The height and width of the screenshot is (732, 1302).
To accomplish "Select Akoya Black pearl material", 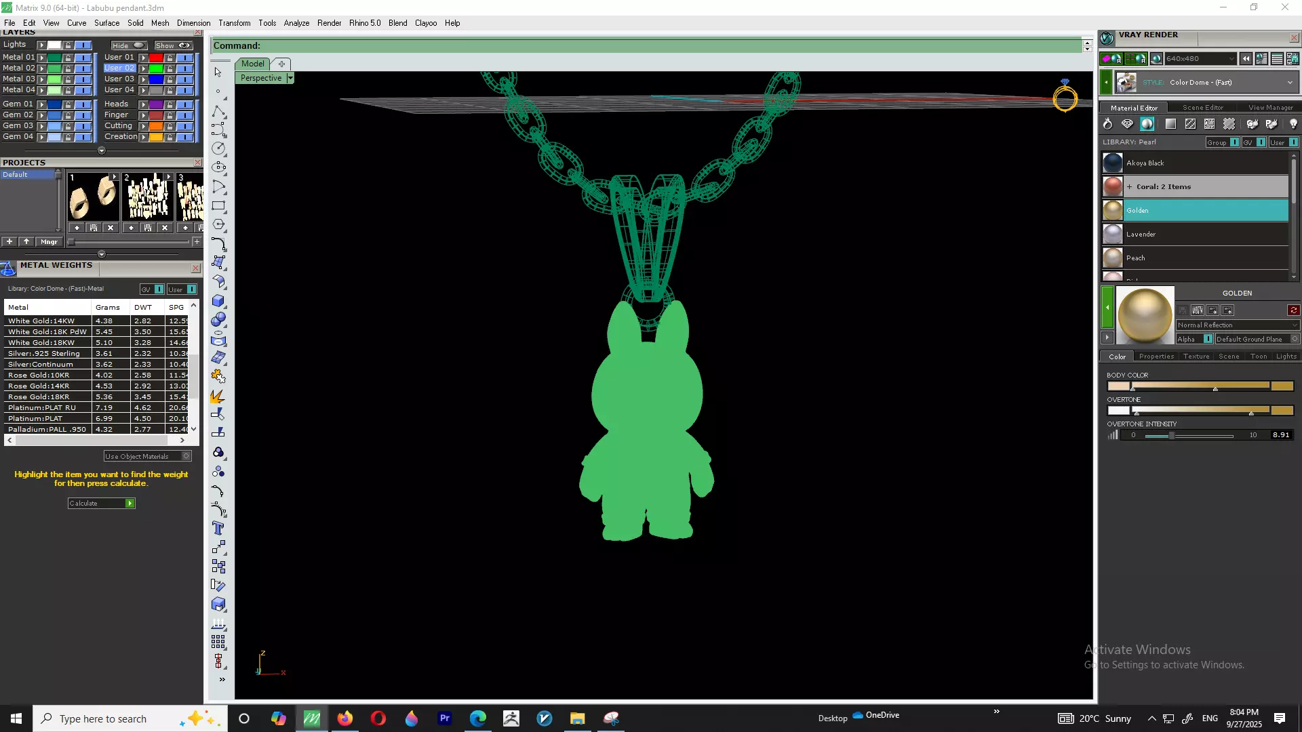I will [x=1195, y=163].
